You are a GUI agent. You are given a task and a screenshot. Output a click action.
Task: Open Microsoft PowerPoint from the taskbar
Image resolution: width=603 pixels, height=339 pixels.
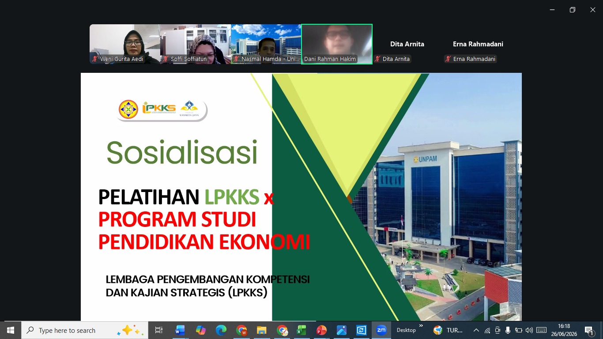[321, 330]
